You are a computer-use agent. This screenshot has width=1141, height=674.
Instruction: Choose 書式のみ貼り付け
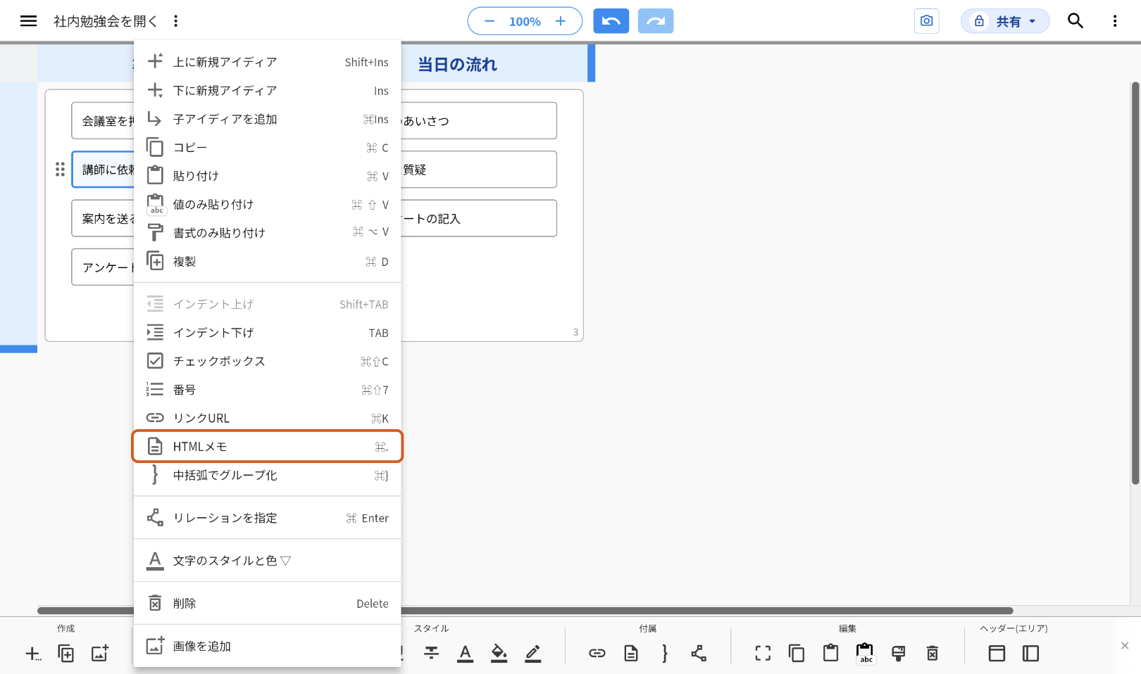268,233
